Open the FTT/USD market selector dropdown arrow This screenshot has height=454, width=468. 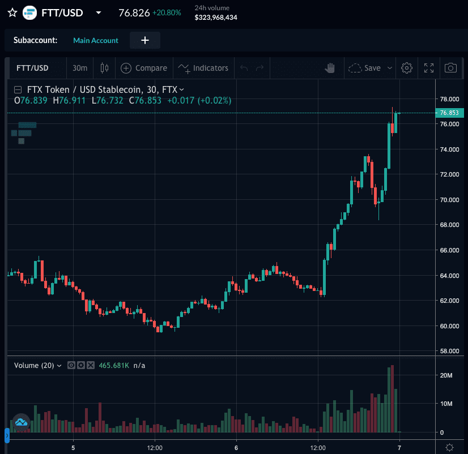pyautogui.click(x=99, y=13)
